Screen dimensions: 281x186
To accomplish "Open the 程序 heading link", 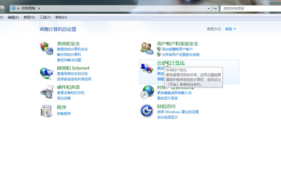I will pos(62,108).
